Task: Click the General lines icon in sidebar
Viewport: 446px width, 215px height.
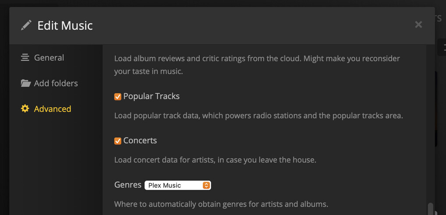Action: point(25,58)
